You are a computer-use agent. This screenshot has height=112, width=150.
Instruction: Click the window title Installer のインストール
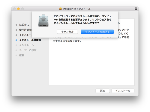pyautogui.click(x=77, y=9)
